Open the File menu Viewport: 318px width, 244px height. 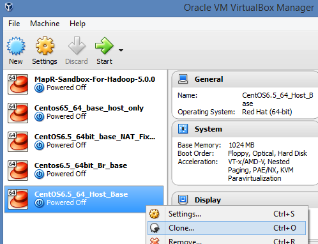tap(14, 24)
